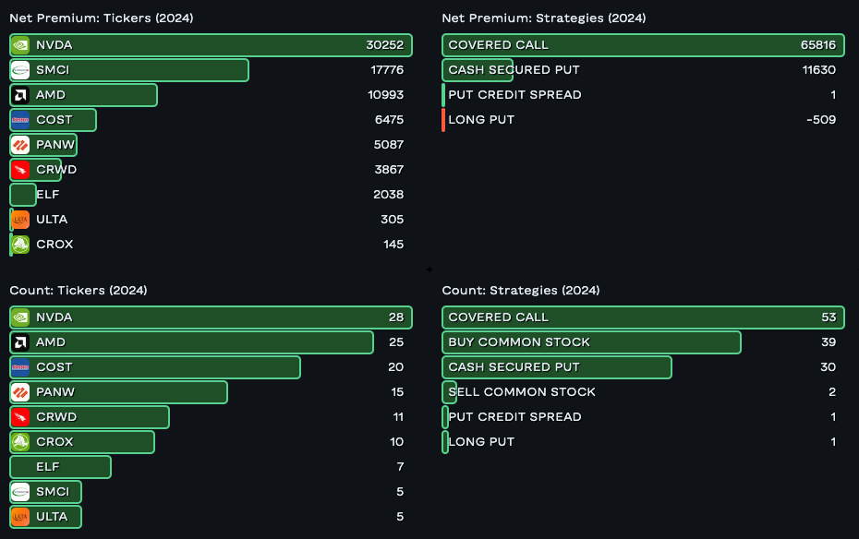Image resolution: width=859 pixels, height=539 pixels.
Task: Click the Net Premium: Tickers (2024) heading
Action: pos(102,18)
